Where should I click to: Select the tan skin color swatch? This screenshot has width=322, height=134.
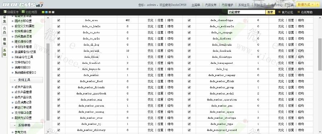point(50,12)
